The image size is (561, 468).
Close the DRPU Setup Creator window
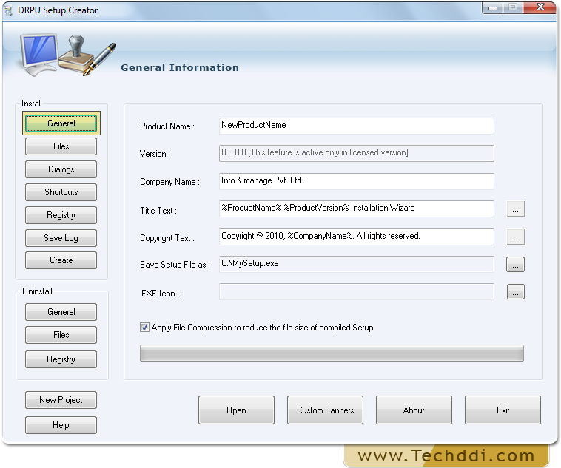(x=540, y=7)
